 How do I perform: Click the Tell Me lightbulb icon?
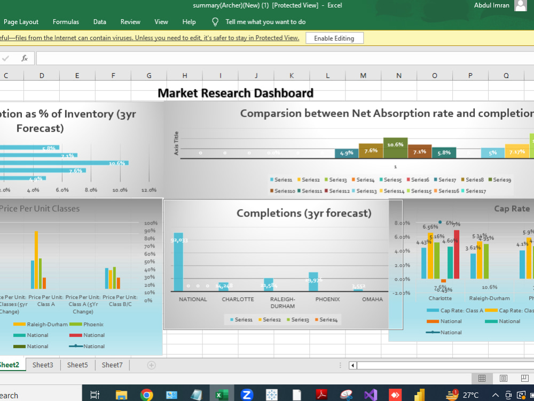215,22
